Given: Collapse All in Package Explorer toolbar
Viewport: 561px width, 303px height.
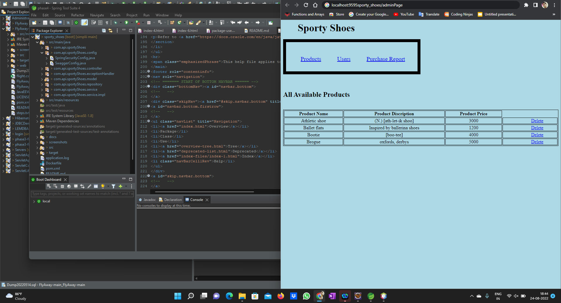Looking at the screenshot, I should tap(104, 30).
